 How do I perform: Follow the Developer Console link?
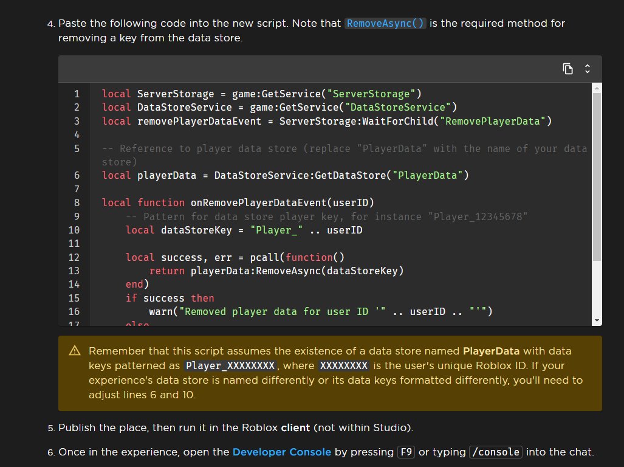point(282,452)
